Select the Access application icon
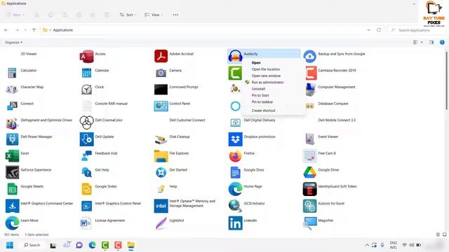 (86, 56)
